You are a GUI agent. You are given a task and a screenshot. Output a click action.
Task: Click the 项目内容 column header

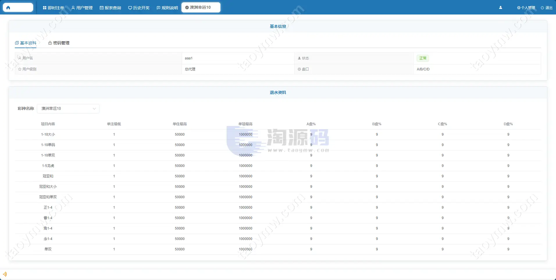point(48,124)
